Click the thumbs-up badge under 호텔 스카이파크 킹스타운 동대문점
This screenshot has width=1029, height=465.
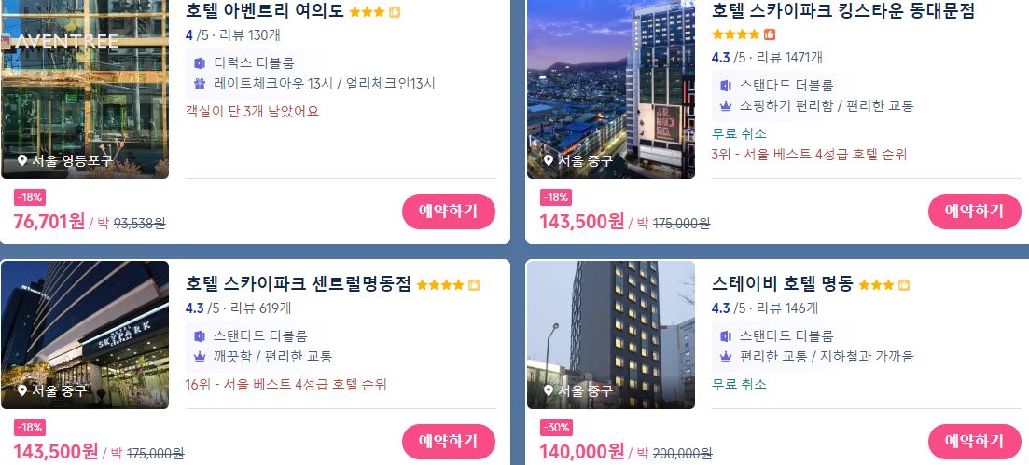(x=770, y=34)
